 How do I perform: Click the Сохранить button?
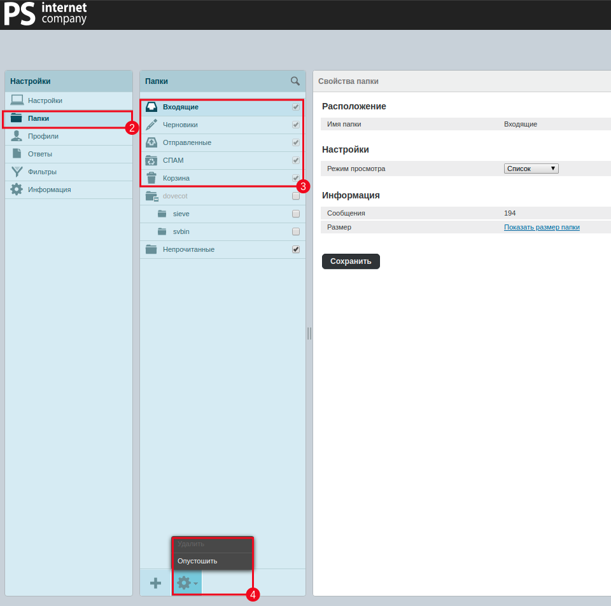351,261
